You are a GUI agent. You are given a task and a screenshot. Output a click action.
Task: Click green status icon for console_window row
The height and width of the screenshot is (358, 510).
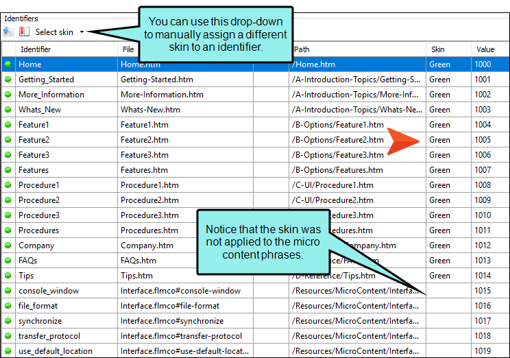click(x=8, y=291)
